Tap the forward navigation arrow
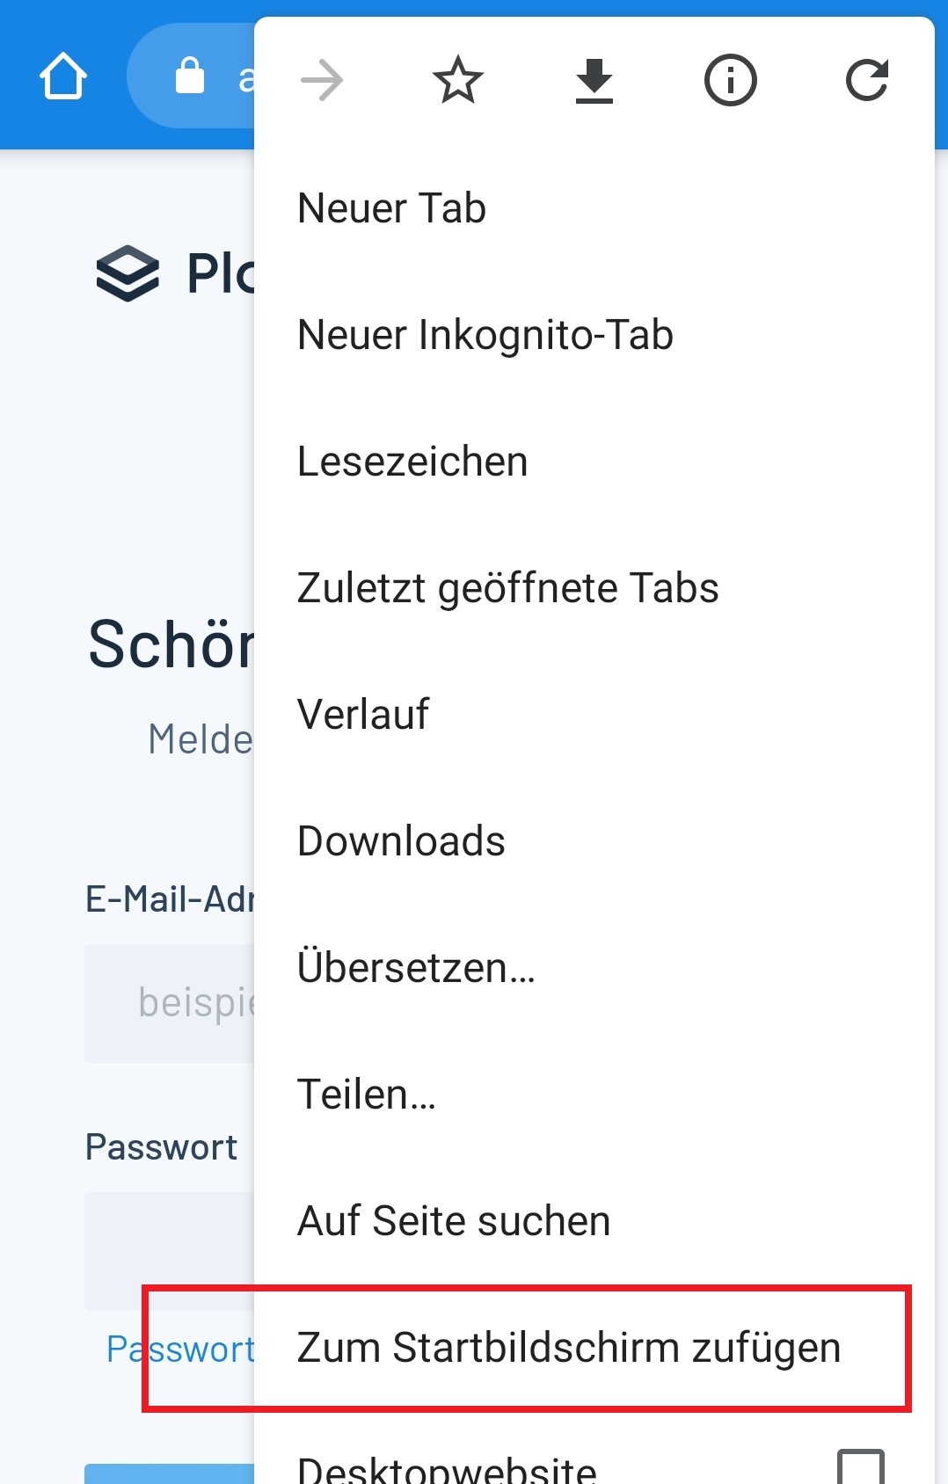 tap(322, 80)
